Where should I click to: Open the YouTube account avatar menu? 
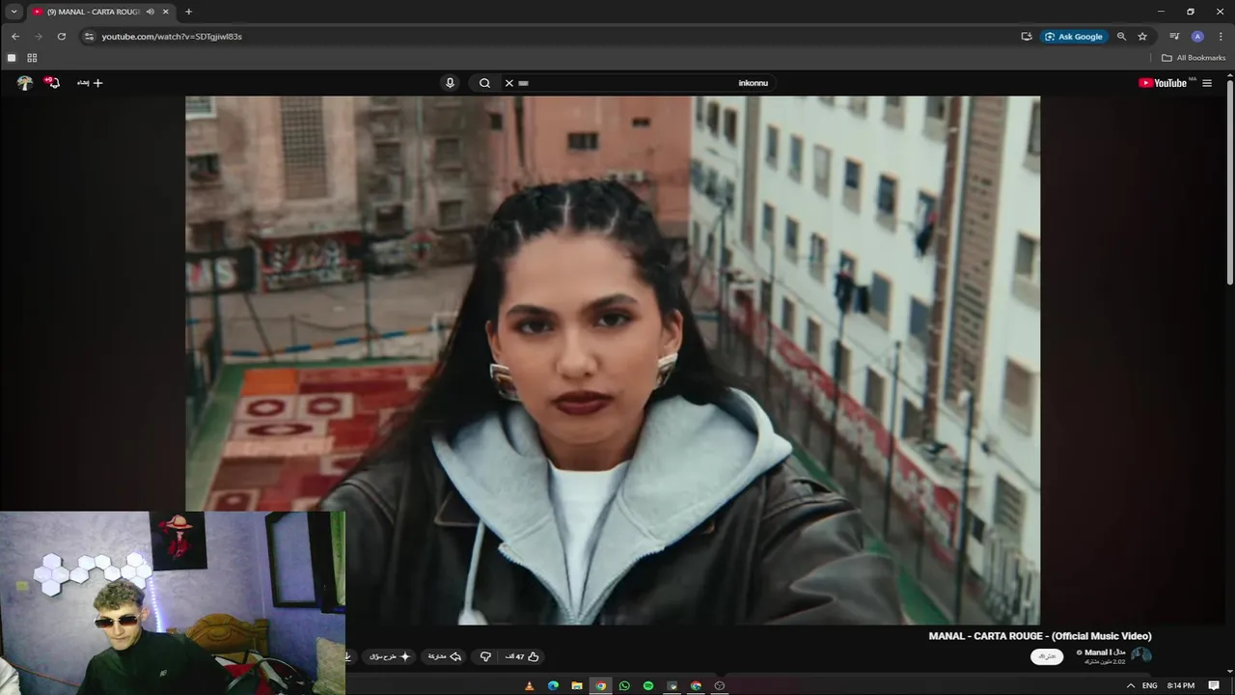25,83
